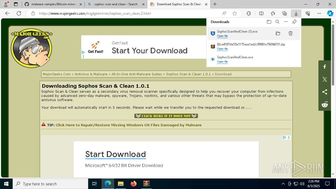
Task: Share page on Facebook
Action: point(325,67)
